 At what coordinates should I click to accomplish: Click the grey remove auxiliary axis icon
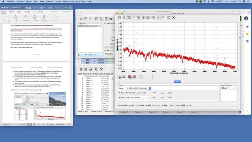[x=135, y=77]
